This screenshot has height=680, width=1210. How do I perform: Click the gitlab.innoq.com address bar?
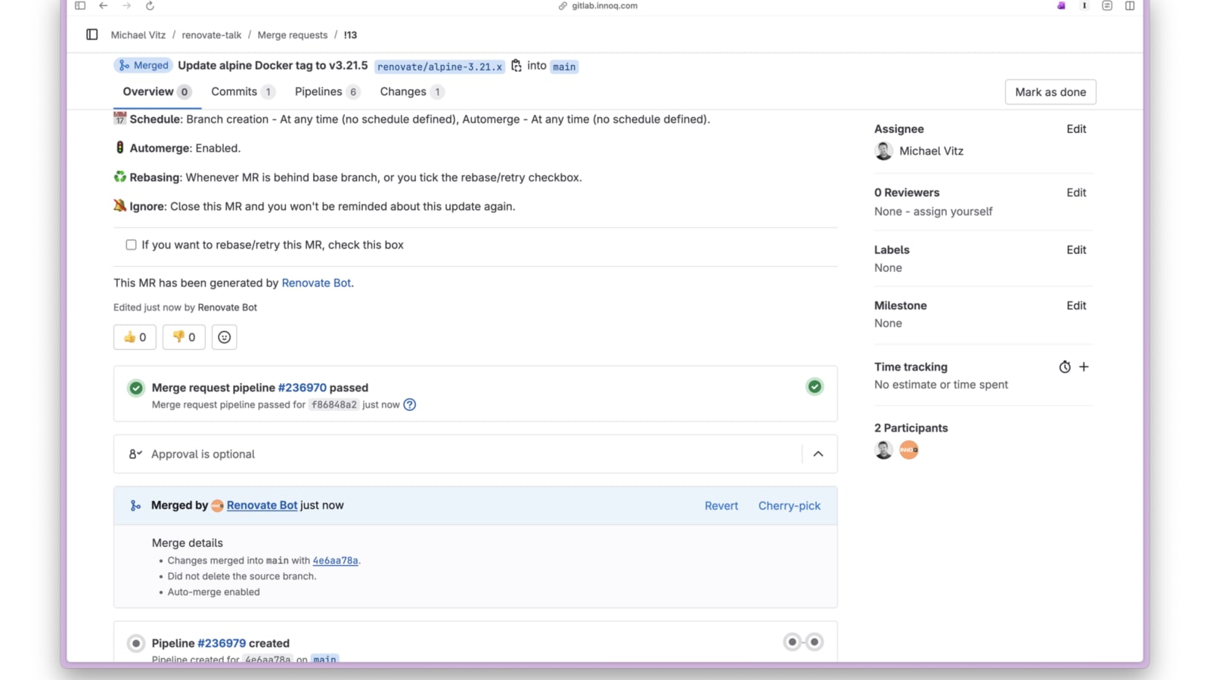click(x=604, y=6)
